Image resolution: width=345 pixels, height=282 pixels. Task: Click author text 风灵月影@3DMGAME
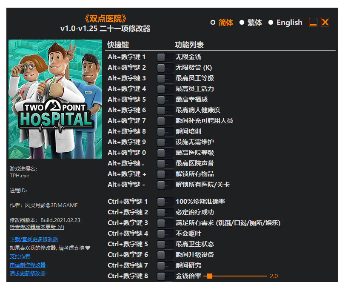pyautogui.click(x=51, y=205)
